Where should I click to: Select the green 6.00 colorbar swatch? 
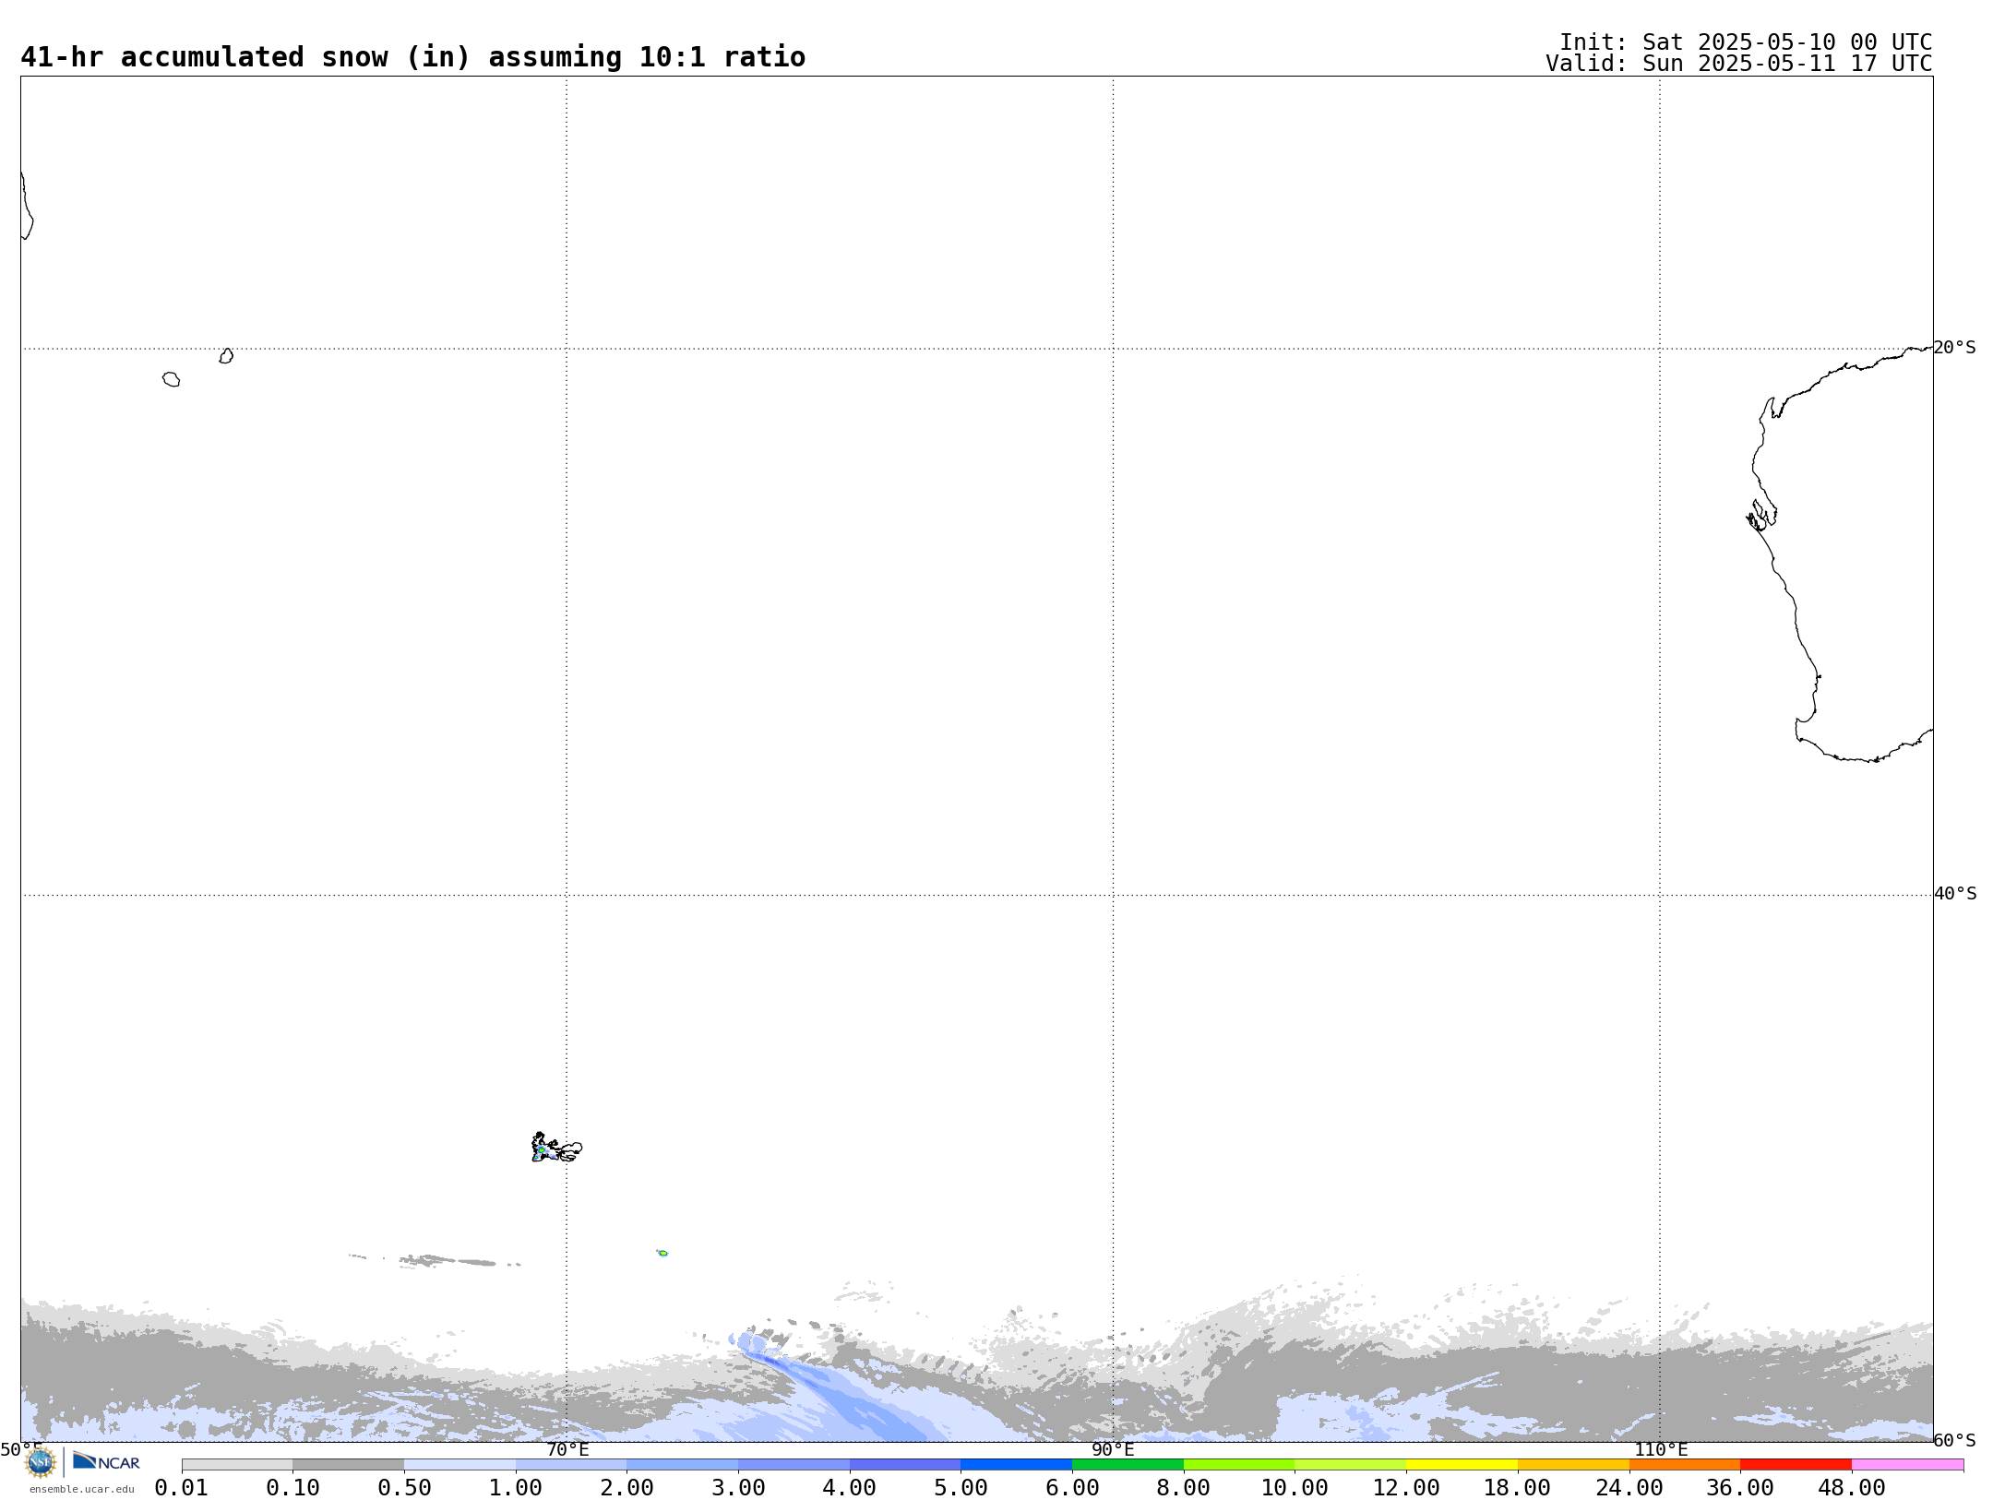(1128, 1464)
